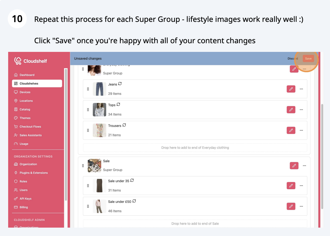Click the 'Unsaved changes' banner text
330x236 pixels.
(88, 58)
